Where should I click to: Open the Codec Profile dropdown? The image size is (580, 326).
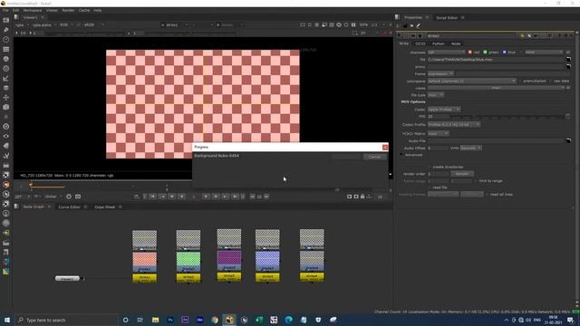click(454, 125)
